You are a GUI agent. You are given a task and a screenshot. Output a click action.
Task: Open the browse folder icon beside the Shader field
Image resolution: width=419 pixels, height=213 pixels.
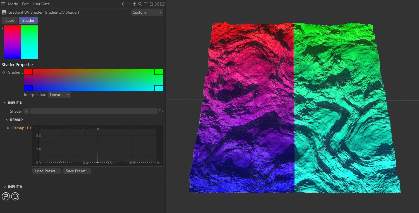[161, 111]
